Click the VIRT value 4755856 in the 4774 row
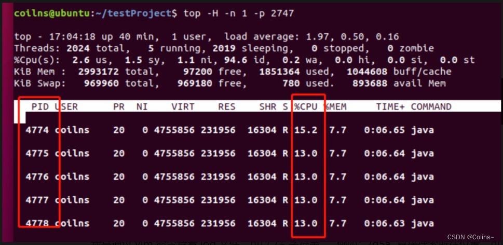The width and height of the screenshot is (503, 245). 174,130
